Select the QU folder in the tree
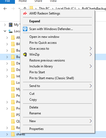This screenshot has width=106, height=138. click(18, 121)
